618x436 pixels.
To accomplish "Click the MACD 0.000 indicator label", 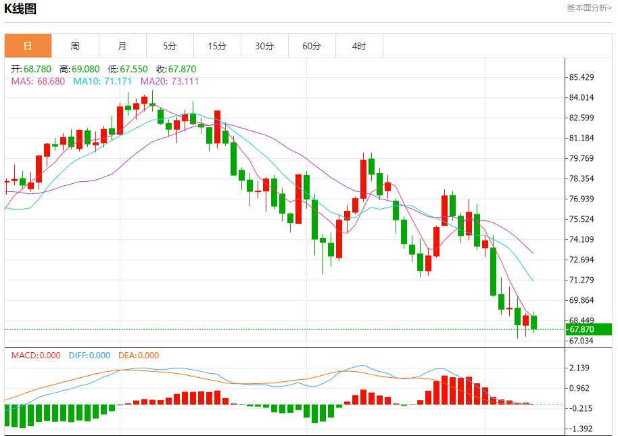I will pyautogui.click(x=35, y=355).
